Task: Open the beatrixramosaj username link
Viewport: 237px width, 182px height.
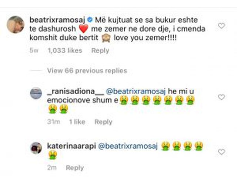Action: 57,20
